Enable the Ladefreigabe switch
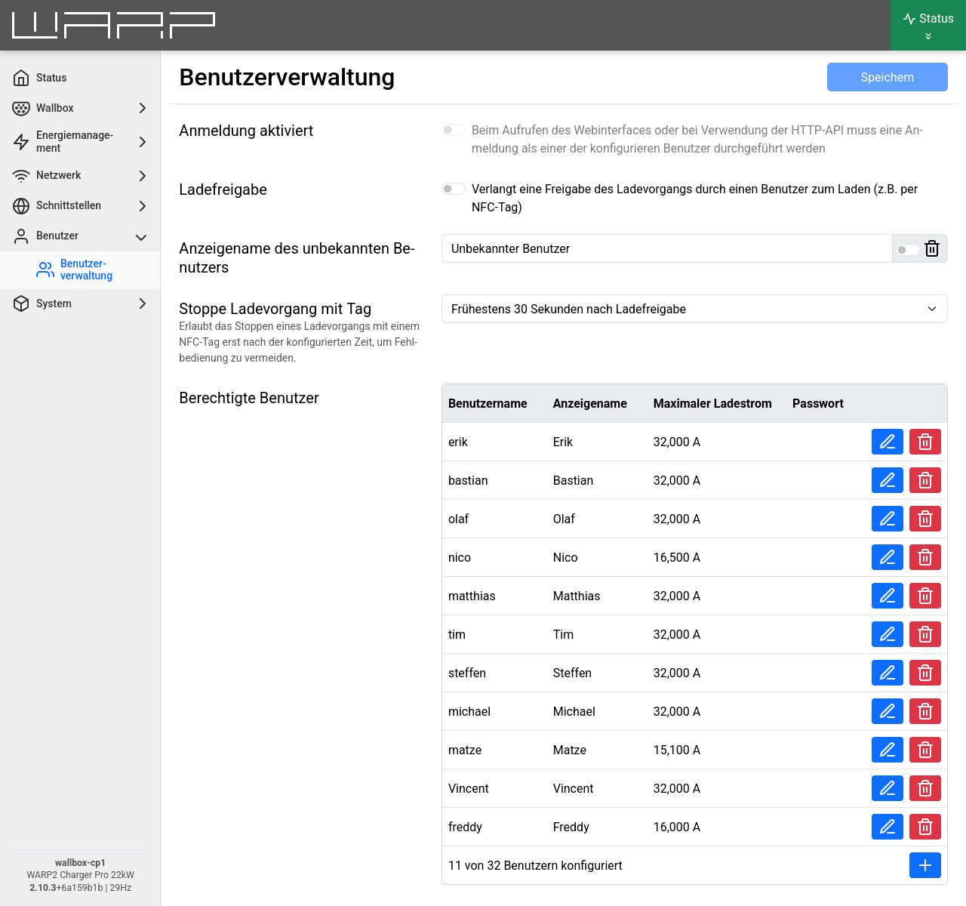 [x=454, y=189]
